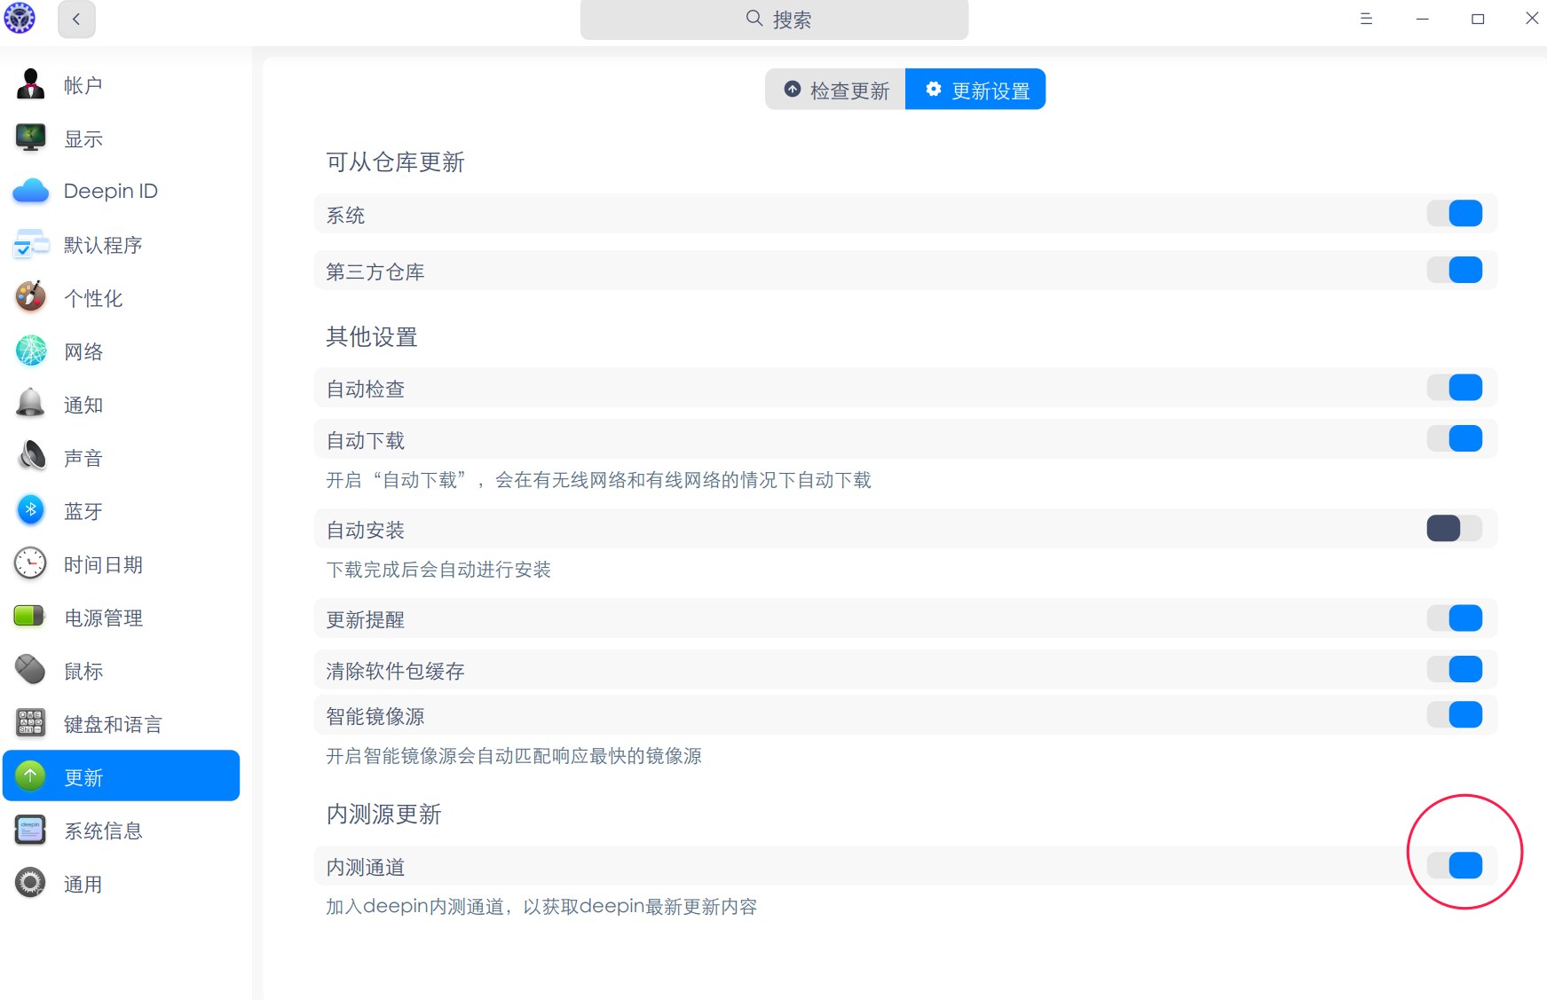Click the 其他设置 section heading

coord(372,336)
